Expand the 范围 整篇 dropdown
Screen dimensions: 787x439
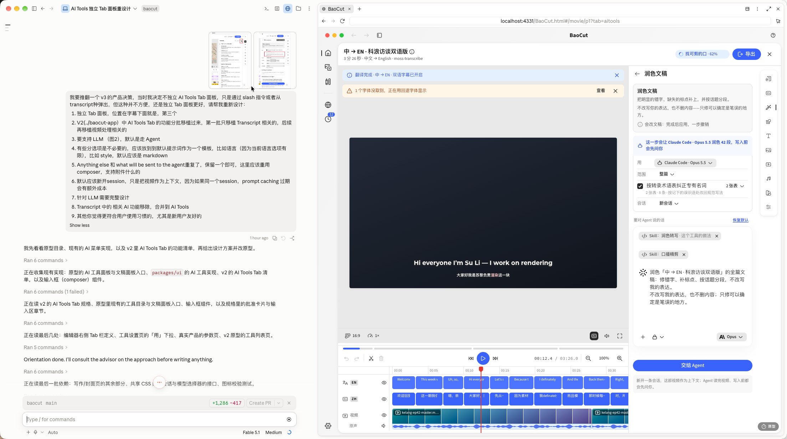point(666,174)
